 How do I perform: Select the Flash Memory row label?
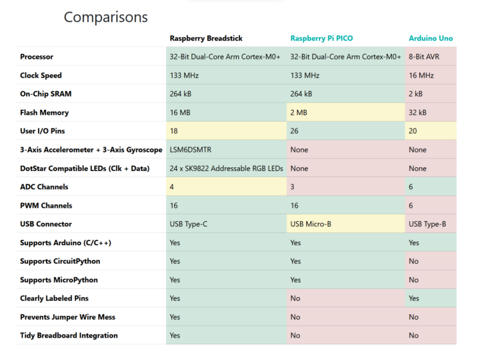tap(45, 113)
